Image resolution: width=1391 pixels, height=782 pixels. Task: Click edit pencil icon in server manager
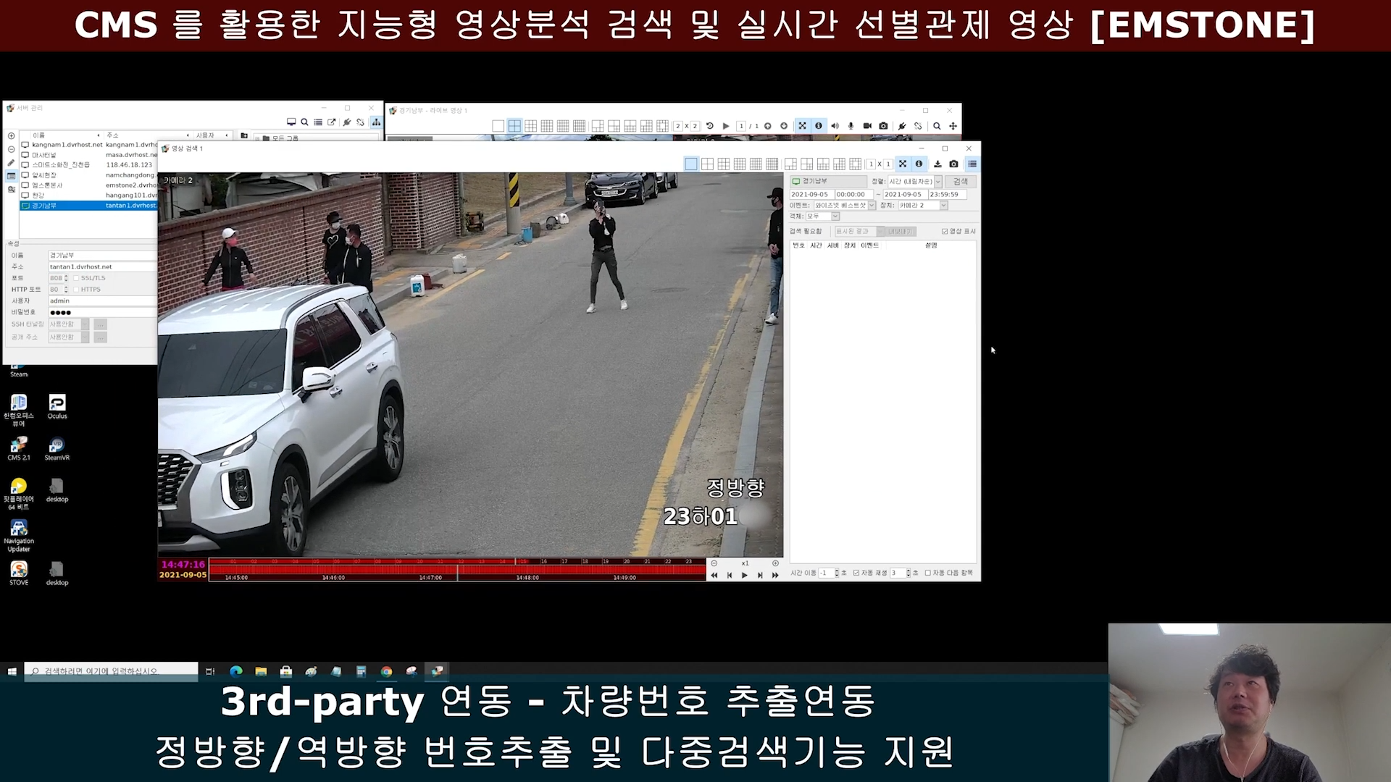[11, 163]
